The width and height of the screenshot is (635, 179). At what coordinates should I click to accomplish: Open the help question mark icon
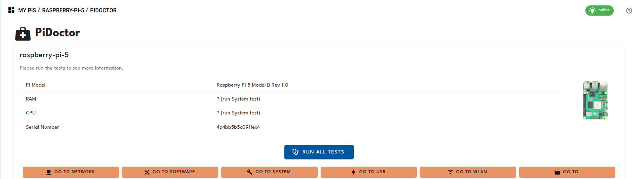tap(629, 10)
